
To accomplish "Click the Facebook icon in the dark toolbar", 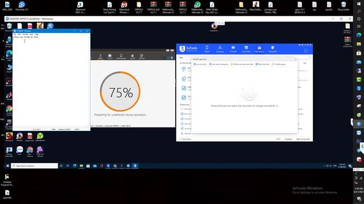I will [172, 58].
